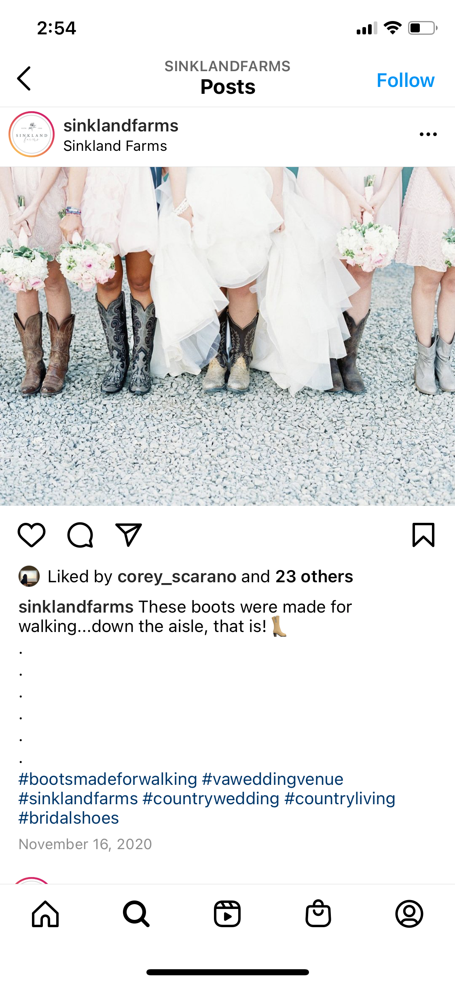Open corey_scarano's profile from likes
Screen dimensions: 455x985
tap(177, 577)
